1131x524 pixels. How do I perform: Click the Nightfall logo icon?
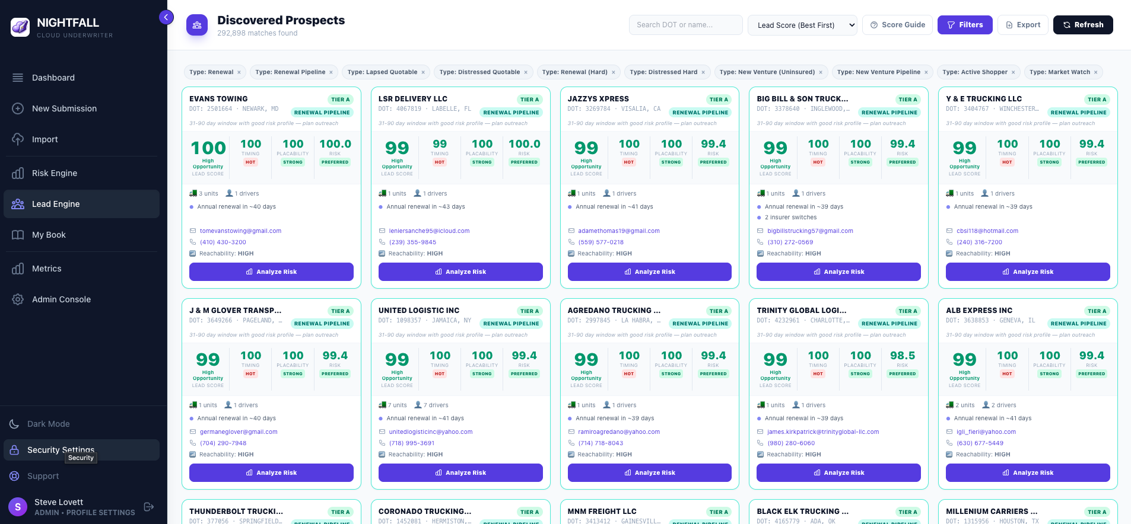tap(20, 27)
